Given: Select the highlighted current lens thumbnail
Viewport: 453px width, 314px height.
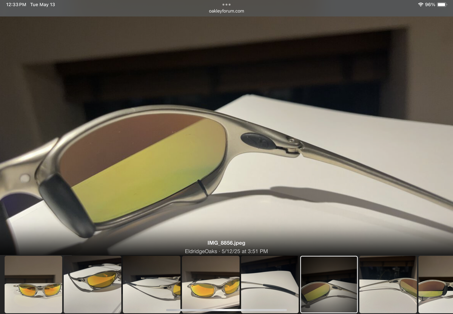Looking at the screenshot, I should coord(329,284).
